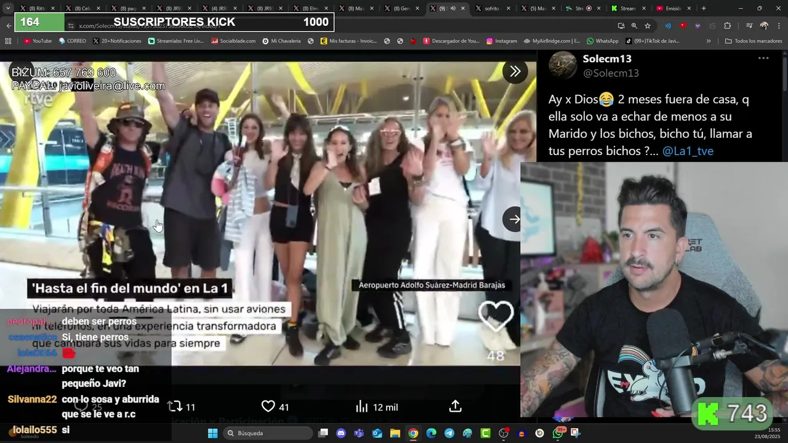
Task: Open the Todos los marcadores folder
Action: (754, 41)
